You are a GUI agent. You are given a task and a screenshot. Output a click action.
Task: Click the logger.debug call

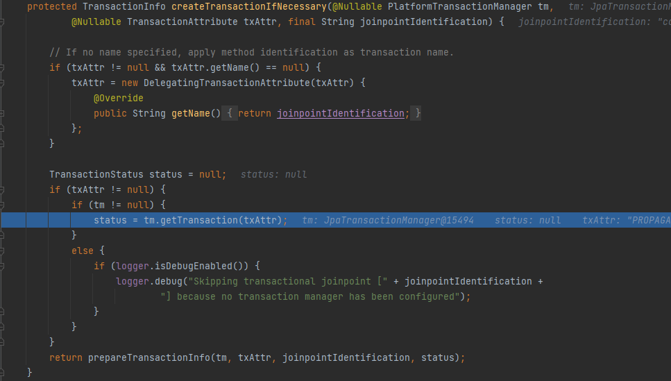(x=149, y=281)
